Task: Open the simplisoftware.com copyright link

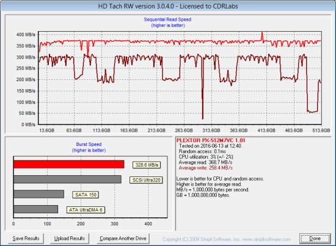Action: click(x=227, y=239)
